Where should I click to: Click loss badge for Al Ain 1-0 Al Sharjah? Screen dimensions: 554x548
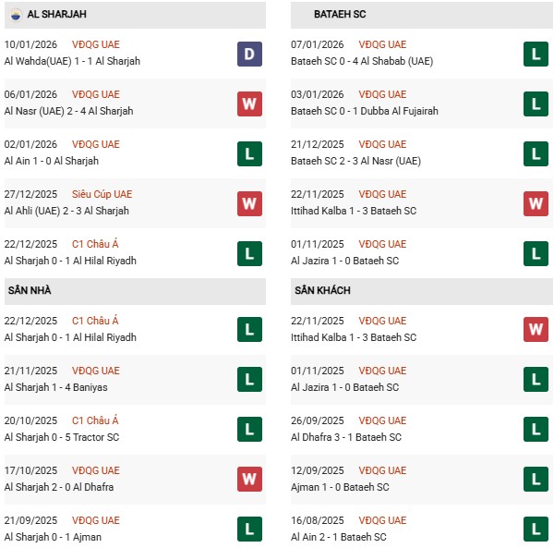click(249, 153)
